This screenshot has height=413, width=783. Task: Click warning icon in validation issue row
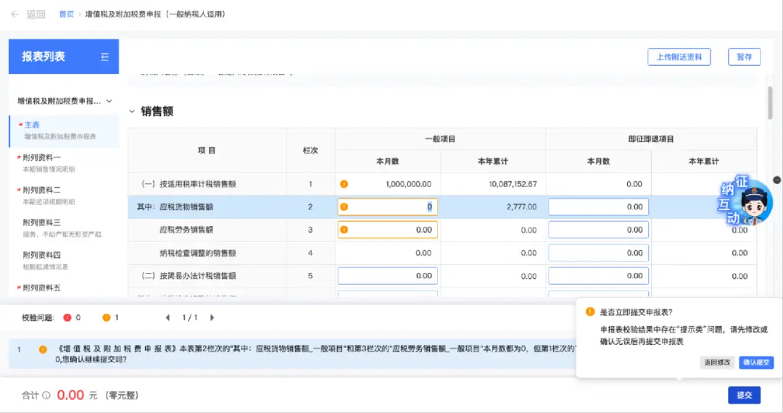click(43, 350)
